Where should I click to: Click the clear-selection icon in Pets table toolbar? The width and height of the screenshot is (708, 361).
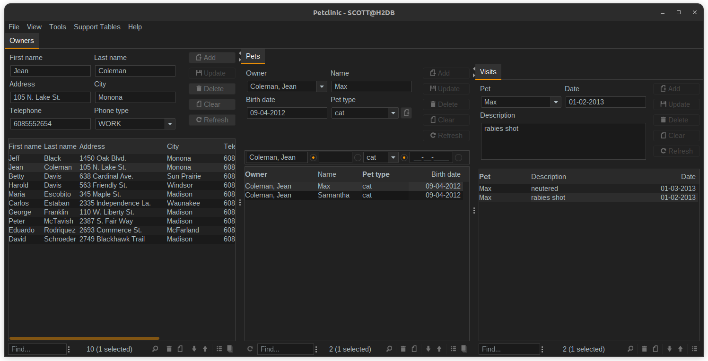(414, 349)
